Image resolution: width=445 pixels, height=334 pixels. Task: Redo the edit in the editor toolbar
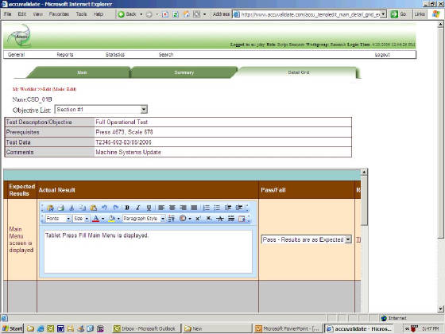115,208
